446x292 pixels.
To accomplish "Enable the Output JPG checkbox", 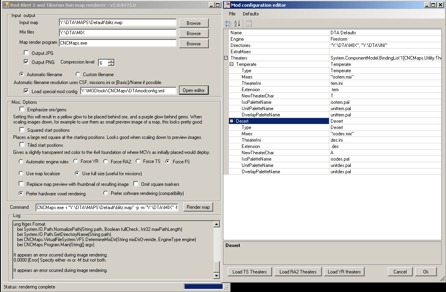I will tap(26, 53).
